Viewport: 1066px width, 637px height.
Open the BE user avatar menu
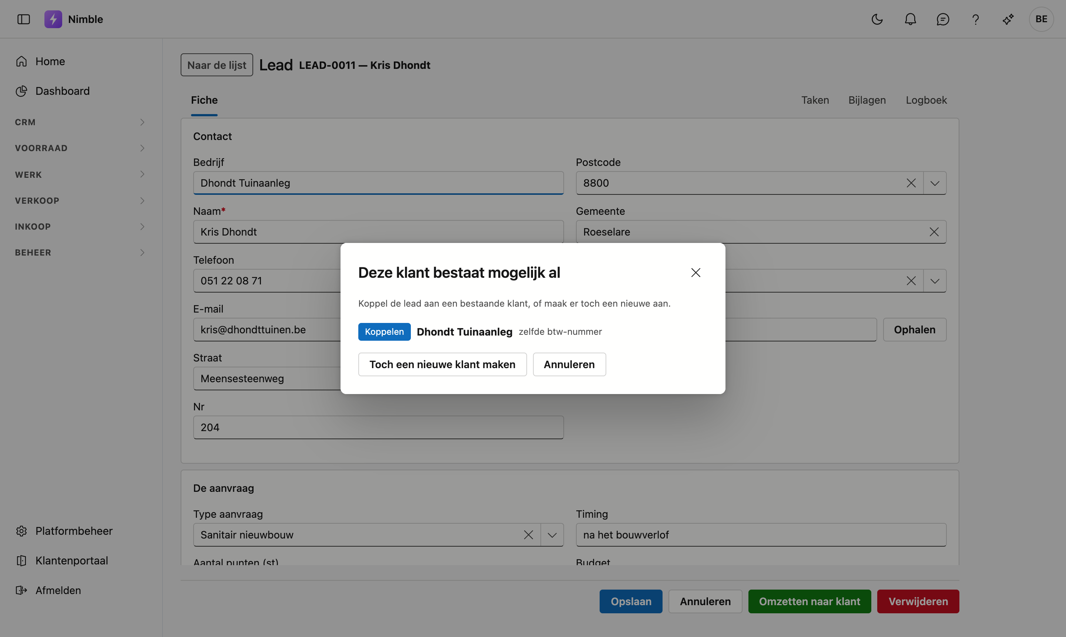pyautogui.click(x=1041, y=19)
